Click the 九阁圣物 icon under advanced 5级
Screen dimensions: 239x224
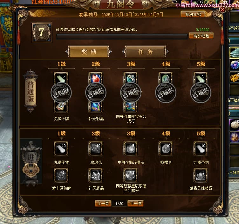201,148
